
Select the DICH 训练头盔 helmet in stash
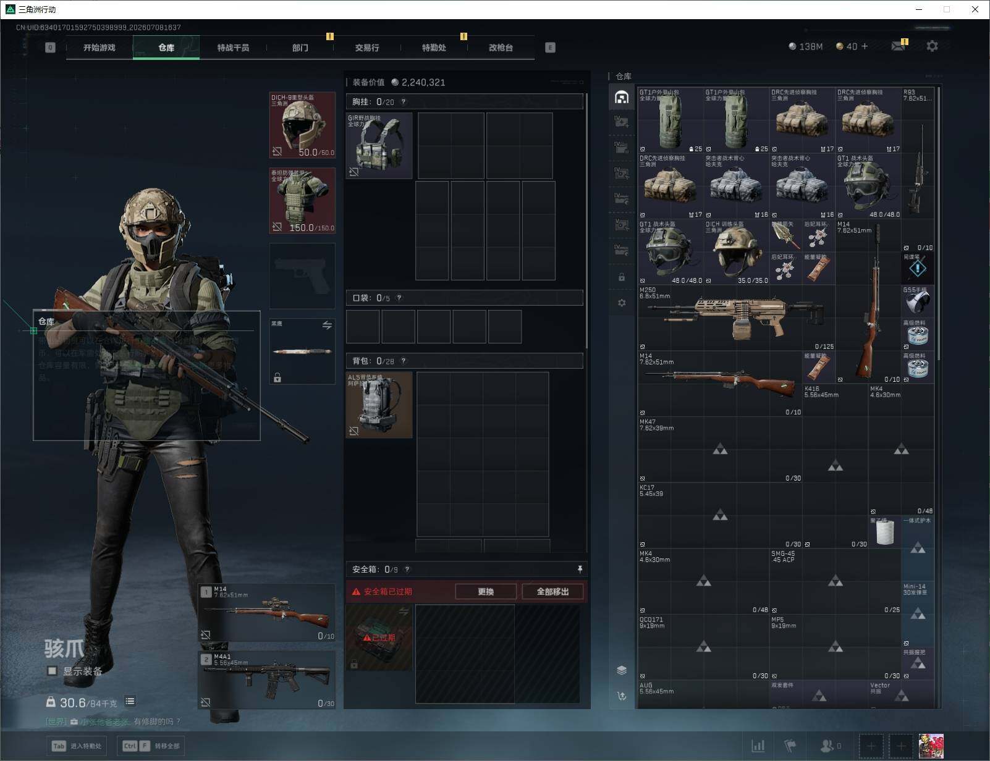tap(737, 252)
